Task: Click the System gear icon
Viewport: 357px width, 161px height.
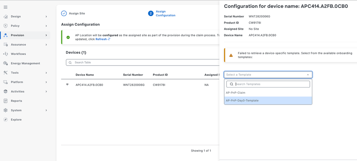Action: click(x=6, y=110)
